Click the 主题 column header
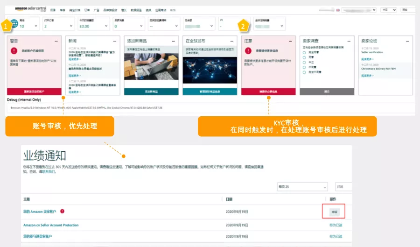 27,199
